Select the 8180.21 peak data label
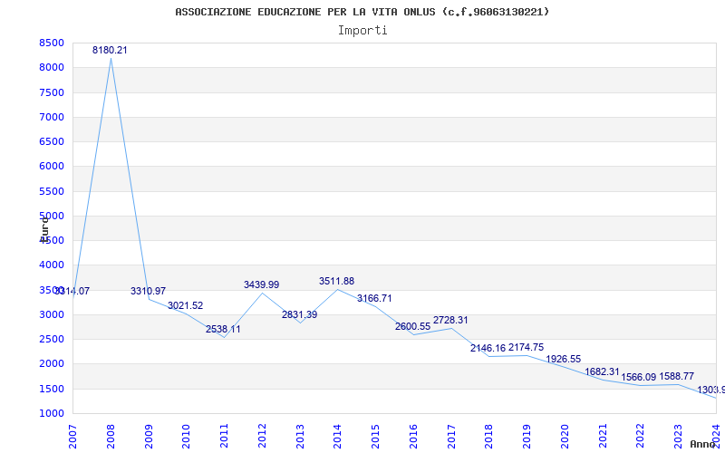725x453 pixels. 110,50
